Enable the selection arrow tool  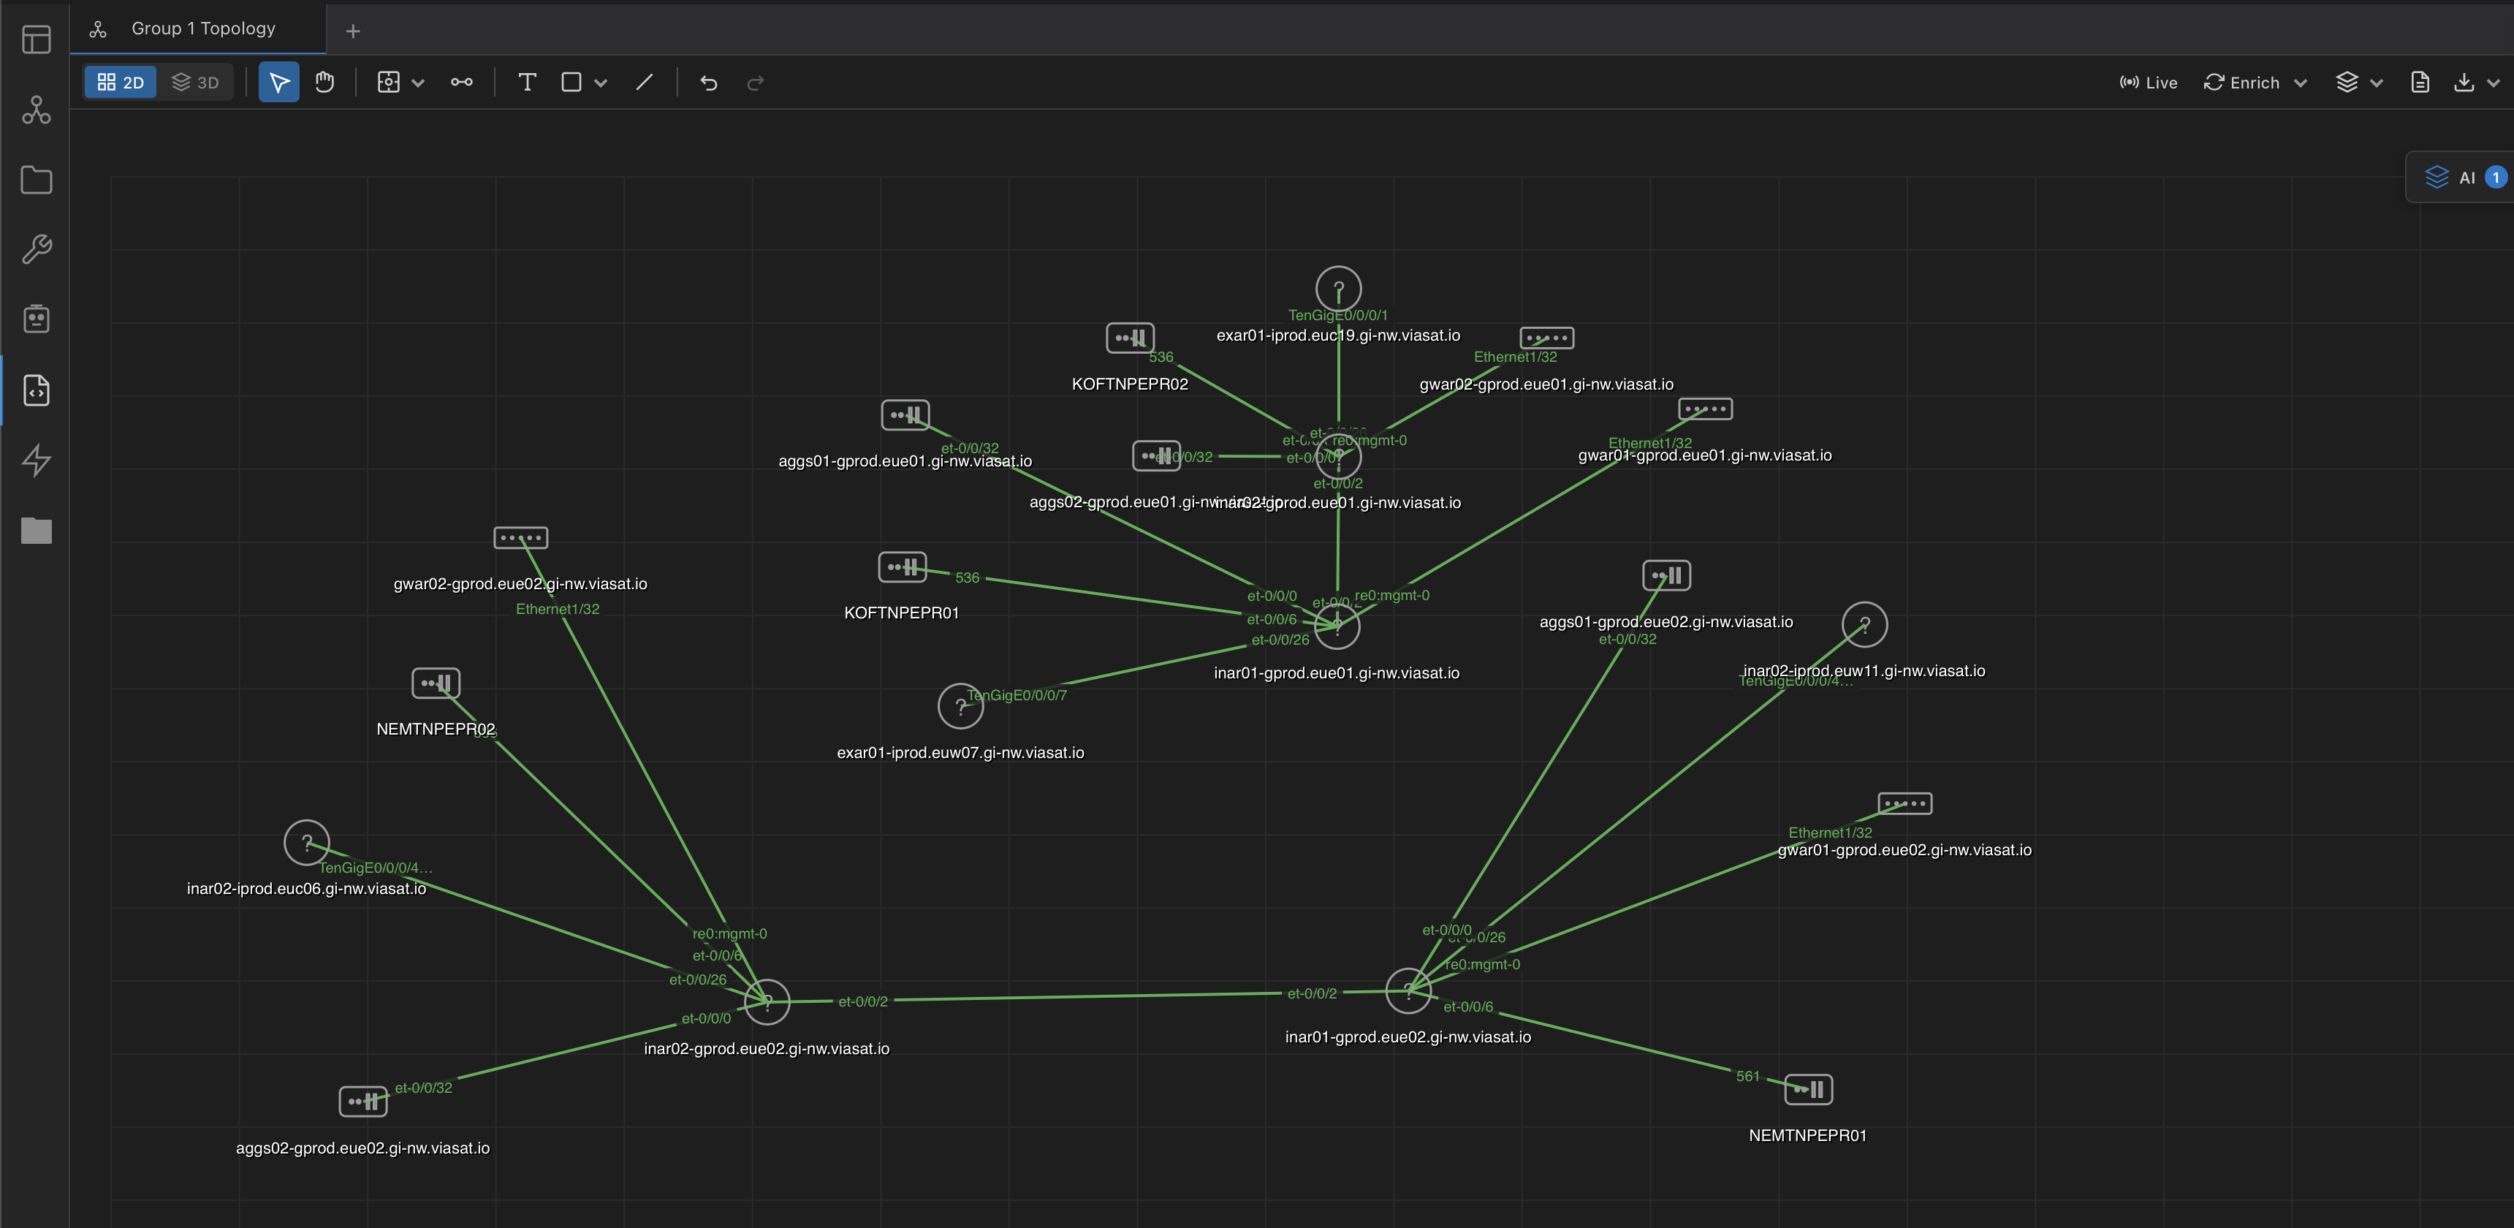[x=278, y=82]
